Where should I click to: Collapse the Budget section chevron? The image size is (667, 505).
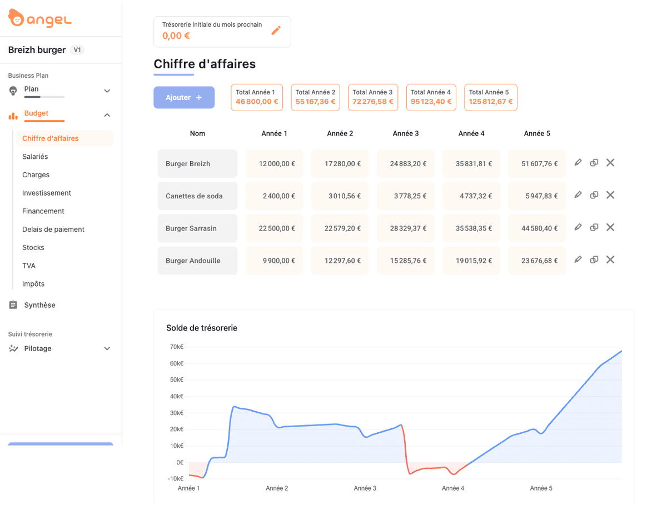pos(107,115)
